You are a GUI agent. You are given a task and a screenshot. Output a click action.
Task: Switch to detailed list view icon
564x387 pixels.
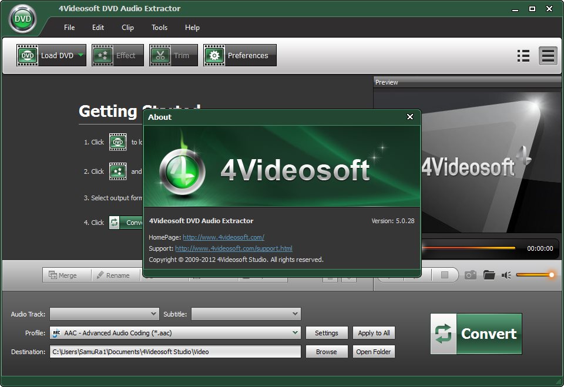(523, 56)
